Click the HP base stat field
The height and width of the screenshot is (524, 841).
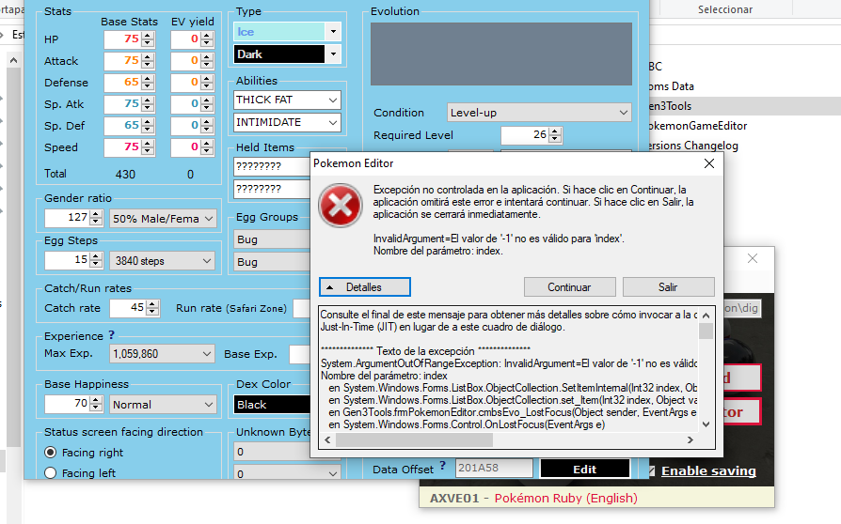[120, 39]
